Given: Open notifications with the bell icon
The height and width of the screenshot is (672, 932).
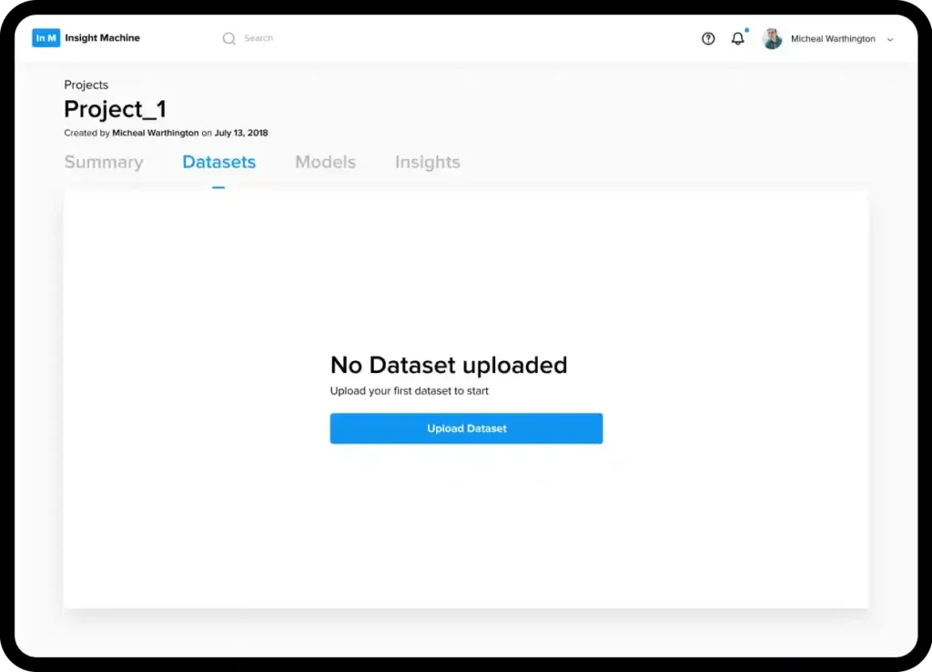Looking at the screenshot, I should click(738, 39).
